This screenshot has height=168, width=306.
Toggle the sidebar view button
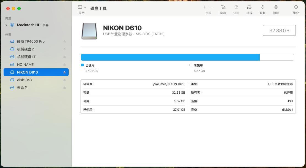coord(80,7)
